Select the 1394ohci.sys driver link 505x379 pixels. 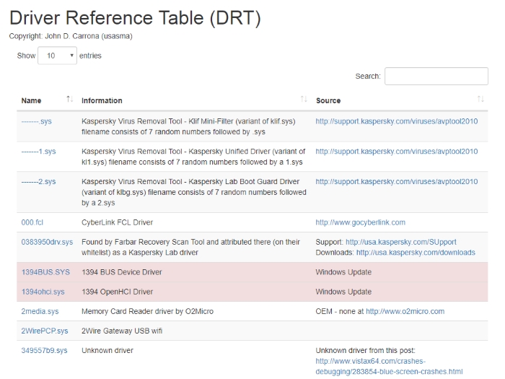tap(43, 292)
